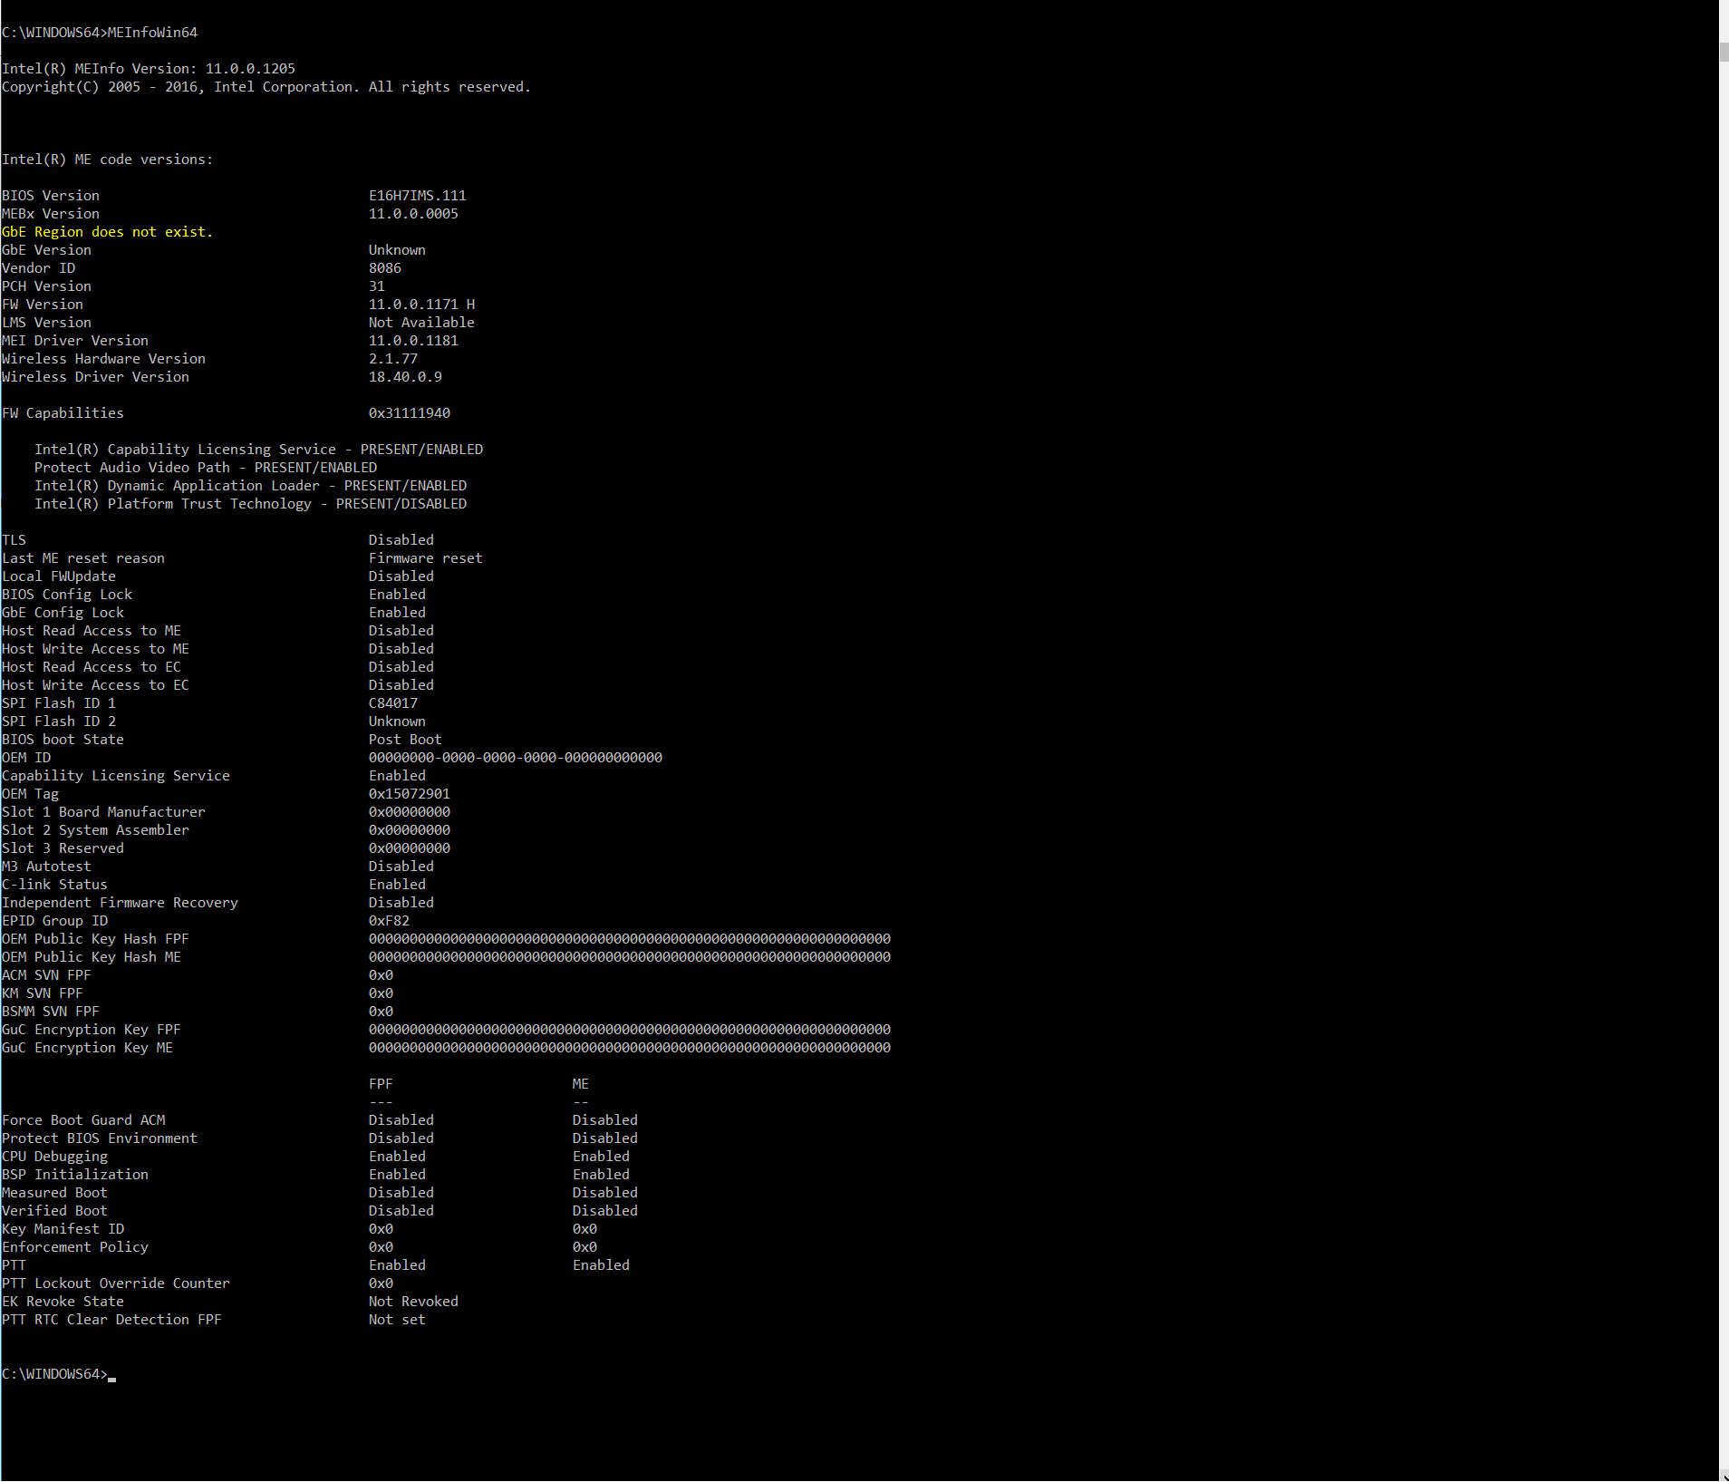
Task: Select the Vendor ID value '8086'
Action: 384,268
